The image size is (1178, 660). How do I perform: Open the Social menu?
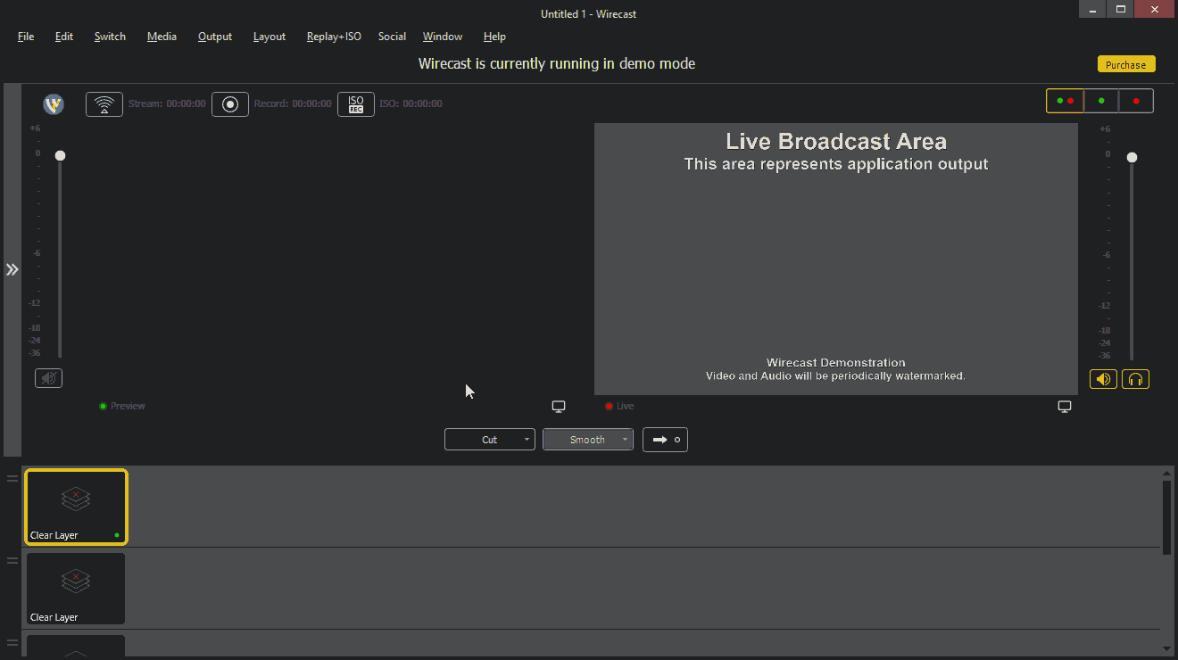point(392,37)
